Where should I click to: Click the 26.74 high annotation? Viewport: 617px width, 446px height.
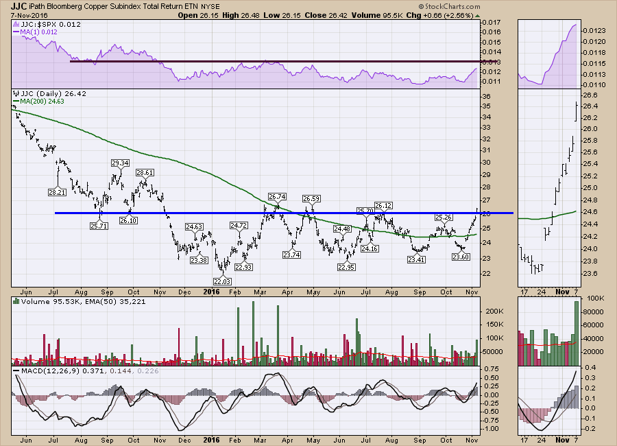point(276,196)
